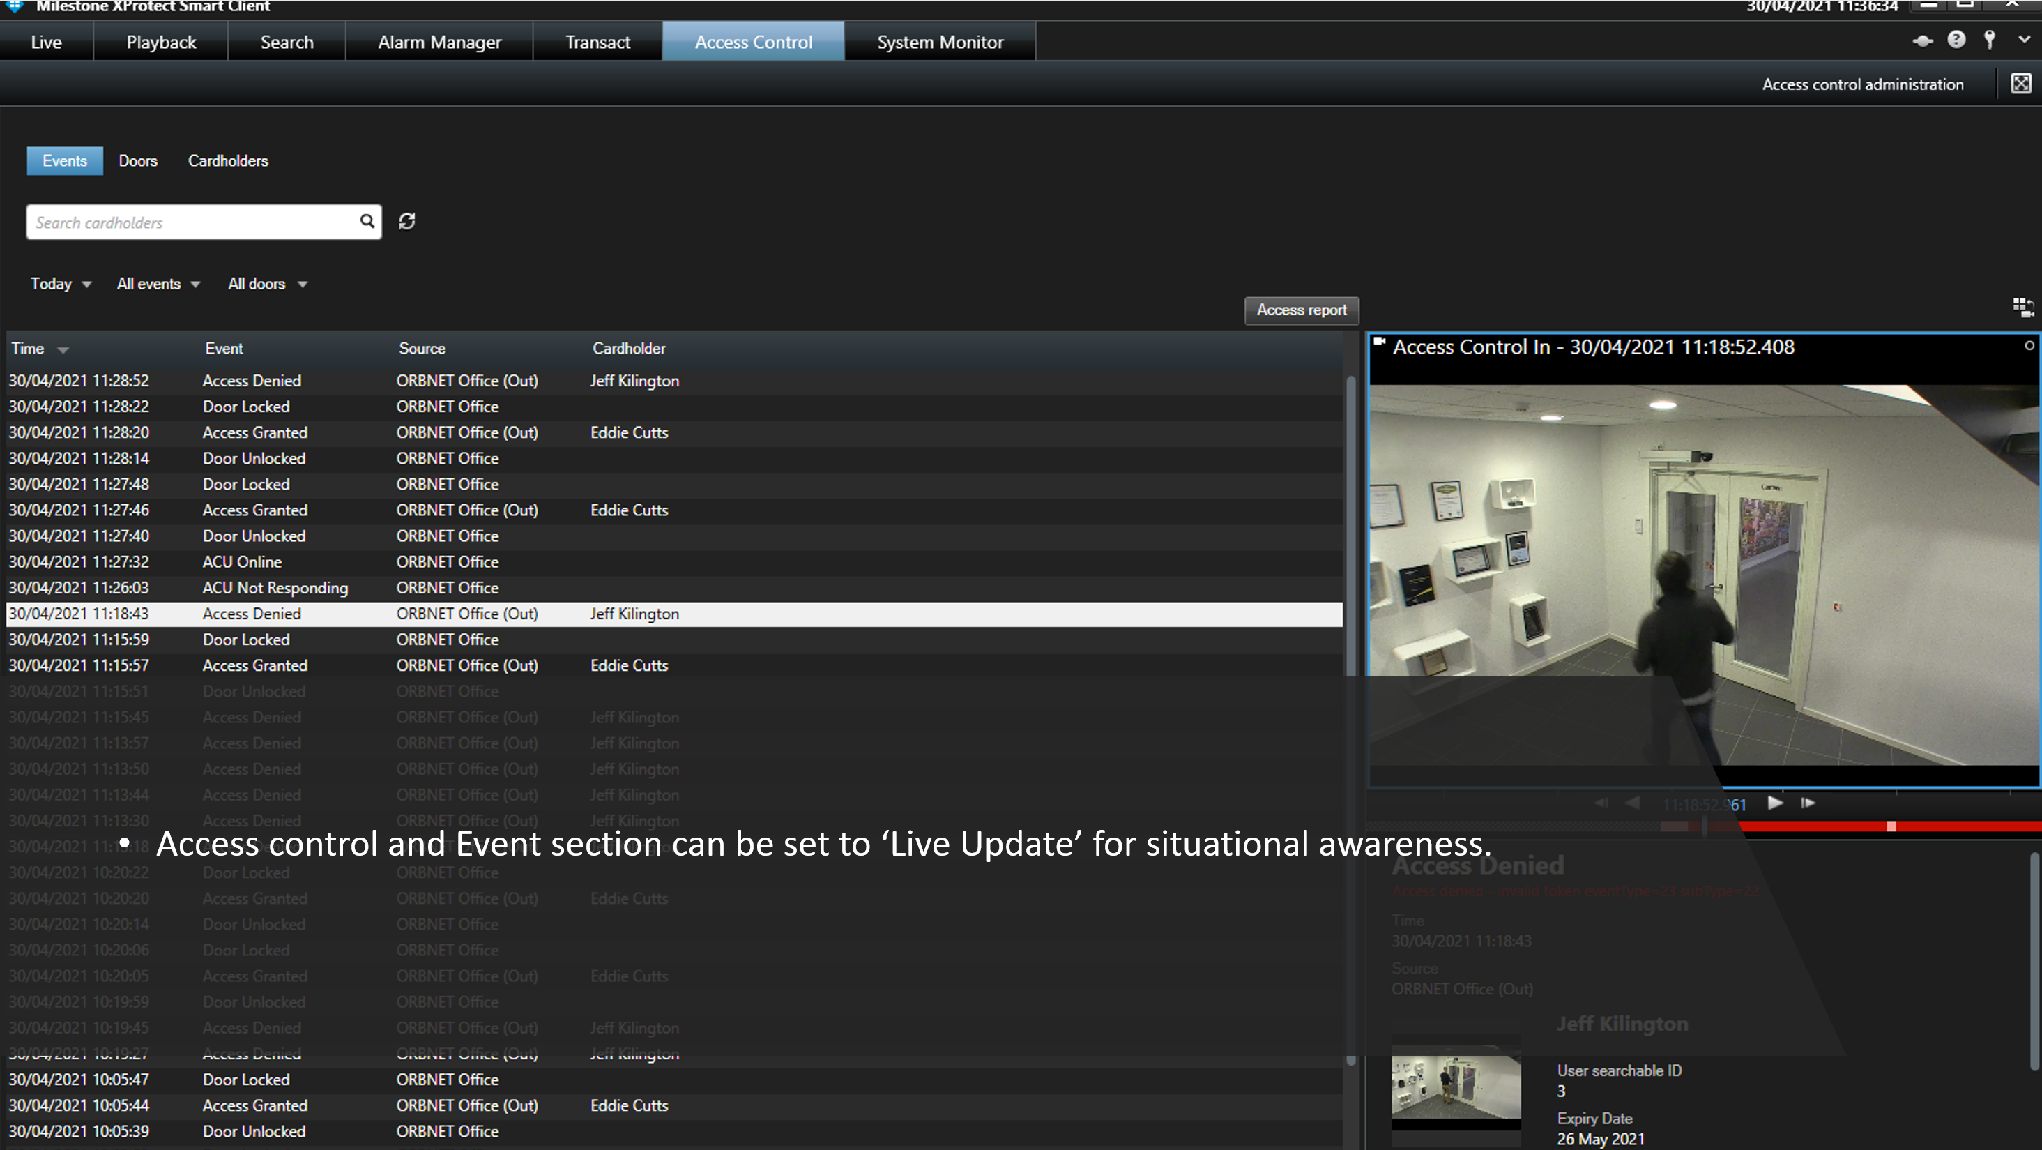The height and width of the screenshot is (1150, 2042).
Task: Select the Events sub-tab
Action: click(x=65, y=161)
